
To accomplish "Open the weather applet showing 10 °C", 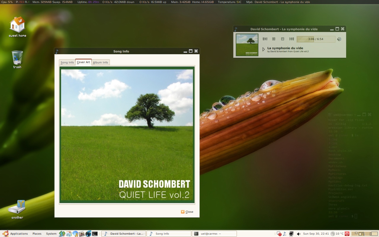I will tap(337, 234).
